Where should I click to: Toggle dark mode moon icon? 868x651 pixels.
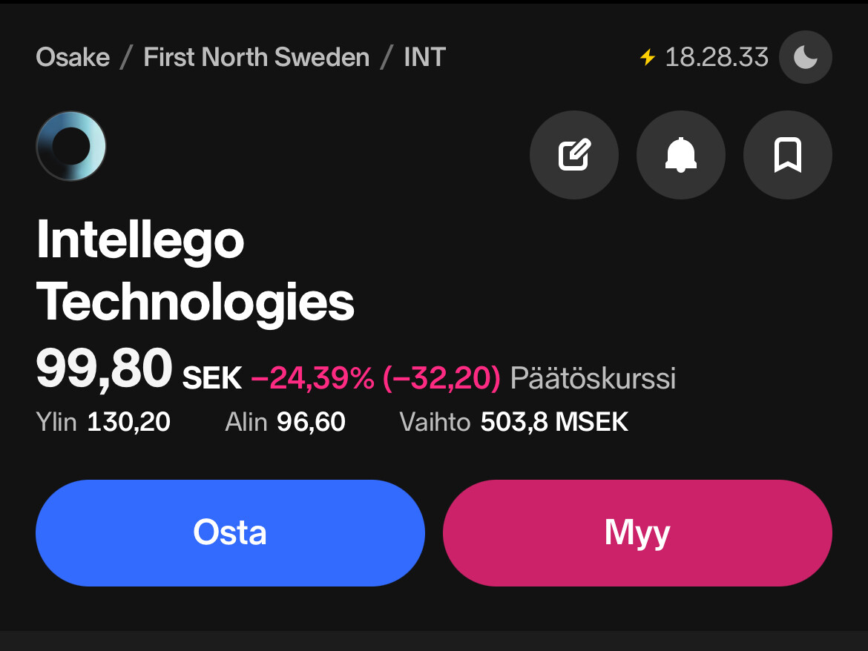(805, 57)
